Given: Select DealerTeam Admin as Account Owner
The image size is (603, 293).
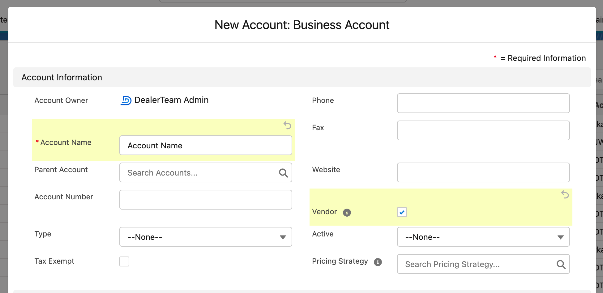Looking at the screenshot, I should [x=171, y=100].
